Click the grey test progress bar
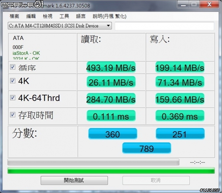This screenshot has height=193, width=222. click(93, 162)
